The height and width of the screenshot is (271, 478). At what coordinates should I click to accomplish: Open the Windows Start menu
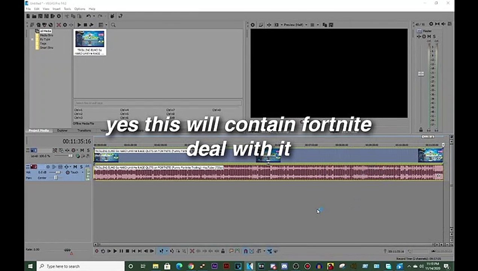(x=30, y=266)
